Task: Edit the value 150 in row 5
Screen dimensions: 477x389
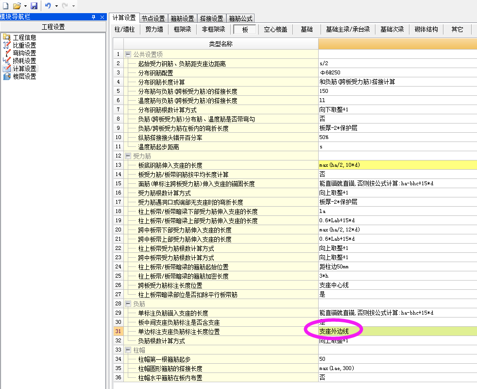Action: tap(398, 91)
